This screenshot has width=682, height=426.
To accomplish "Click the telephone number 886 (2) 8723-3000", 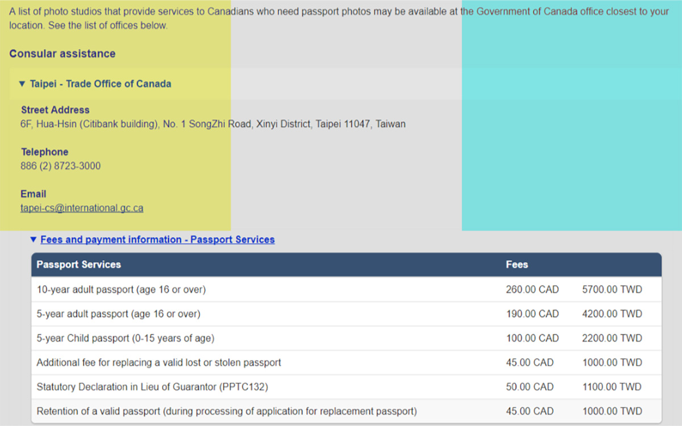I will 61,166.
